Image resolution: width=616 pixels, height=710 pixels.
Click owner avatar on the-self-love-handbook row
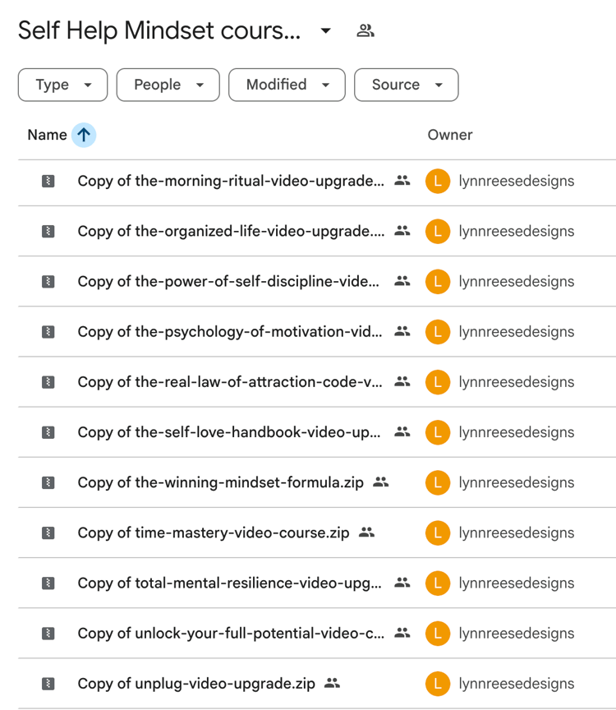click(438, 432)
